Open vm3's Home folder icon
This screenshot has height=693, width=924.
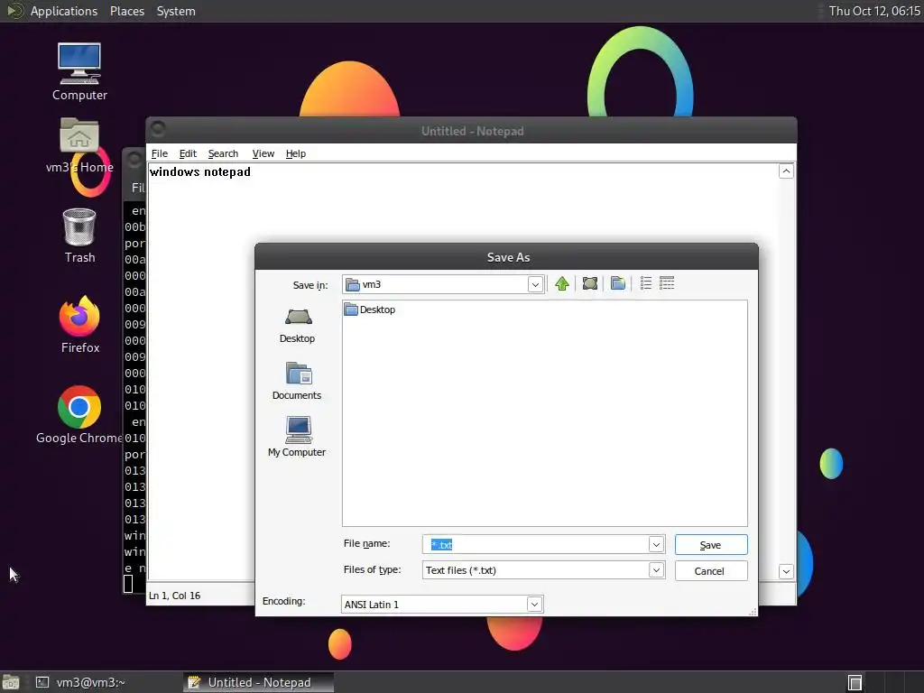(79, 145)
